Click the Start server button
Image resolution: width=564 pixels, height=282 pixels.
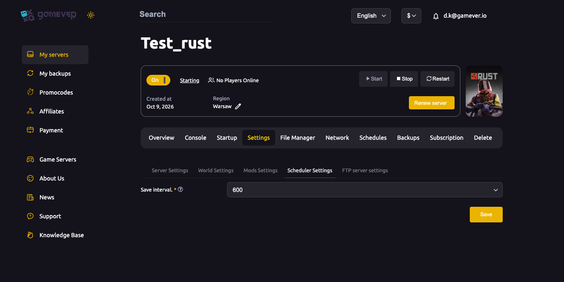[x=374, y=79]
